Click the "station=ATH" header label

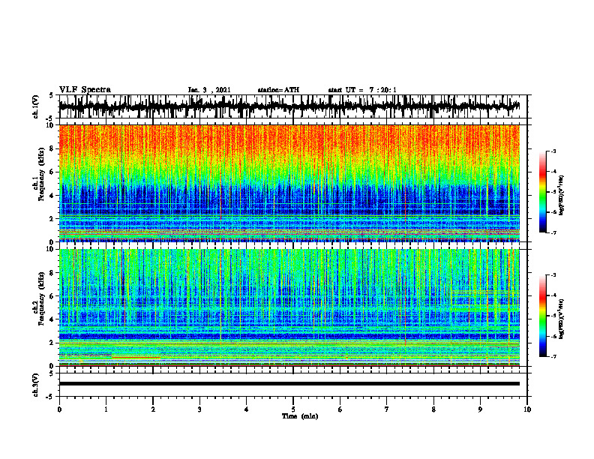coord(278,90)
